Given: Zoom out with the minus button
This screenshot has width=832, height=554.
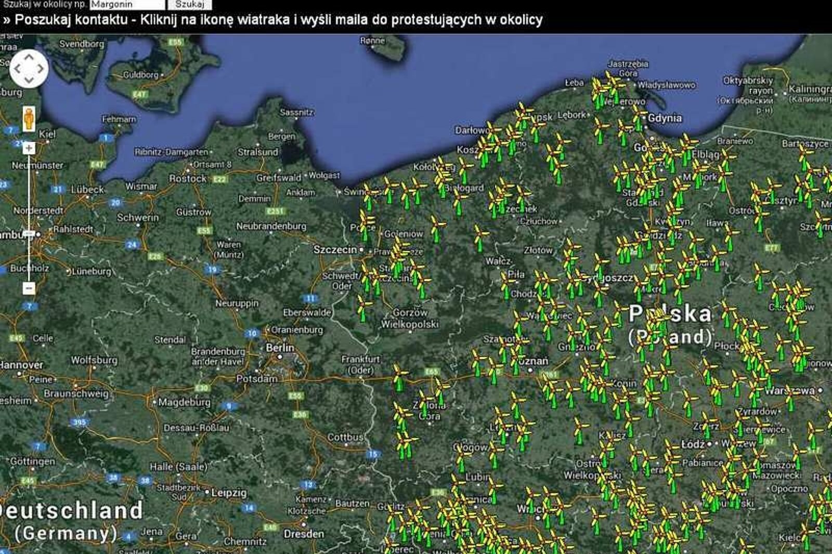Looking at the screenshot, I should click(x=29, y=288).
